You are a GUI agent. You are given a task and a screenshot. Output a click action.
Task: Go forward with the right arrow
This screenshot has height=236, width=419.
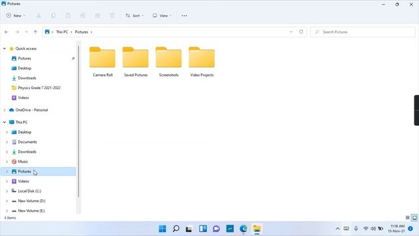[x=17, y=32]
